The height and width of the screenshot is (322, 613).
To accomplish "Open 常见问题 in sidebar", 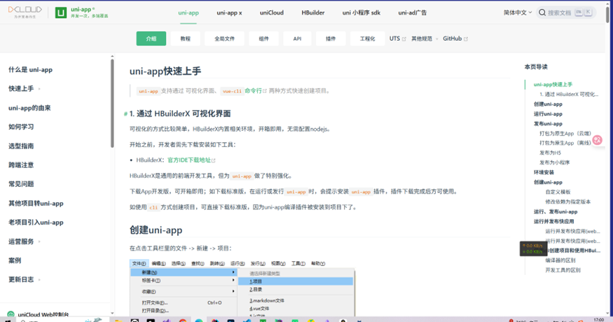I will 21,183.
